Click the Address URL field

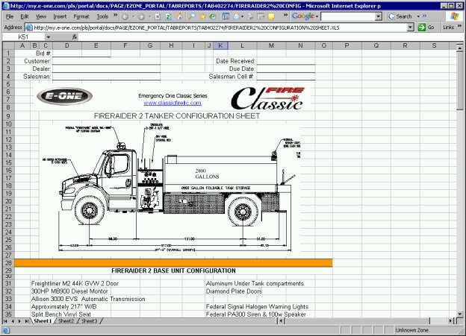click(220, 28)
